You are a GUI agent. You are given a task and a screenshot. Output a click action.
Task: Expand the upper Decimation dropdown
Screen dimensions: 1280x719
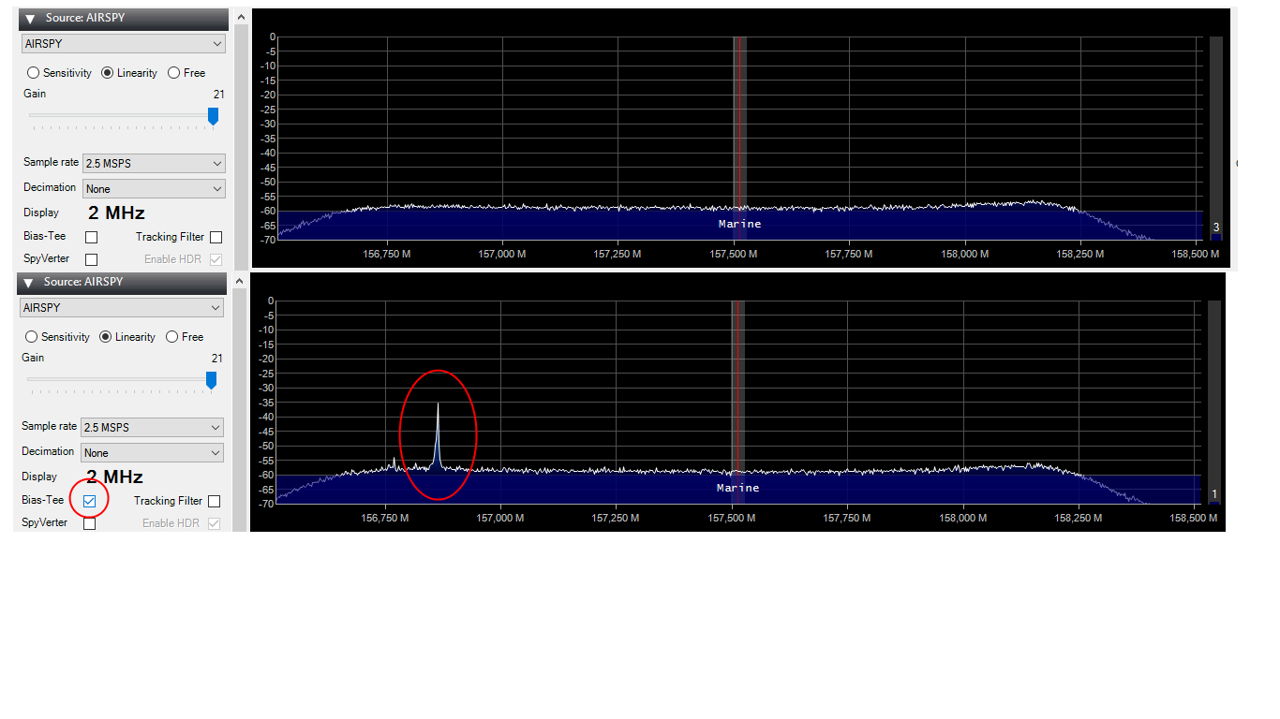(x=154, y=189)
